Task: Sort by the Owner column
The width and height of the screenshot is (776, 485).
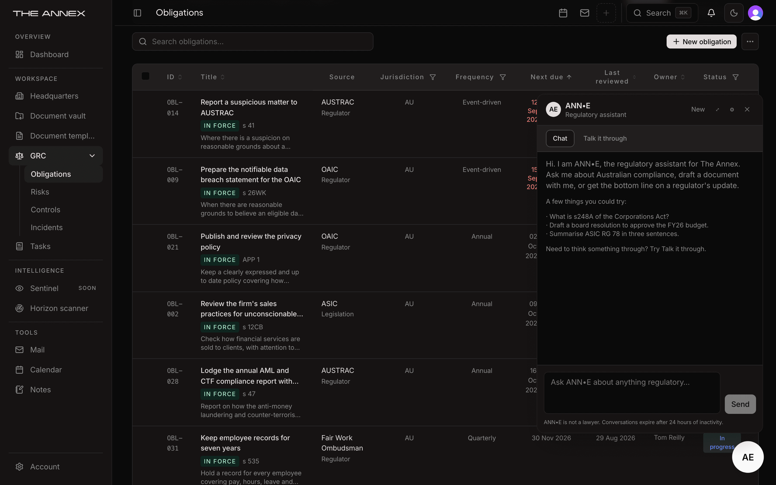Action: pos(669,77)
